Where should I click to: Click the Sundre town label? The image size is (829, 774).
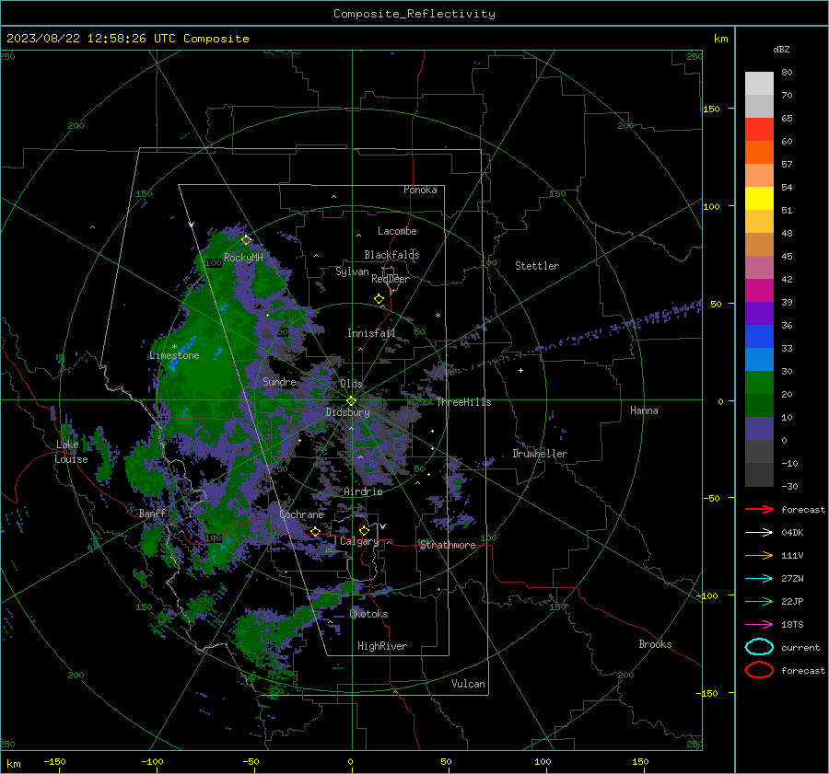point(279,381)
